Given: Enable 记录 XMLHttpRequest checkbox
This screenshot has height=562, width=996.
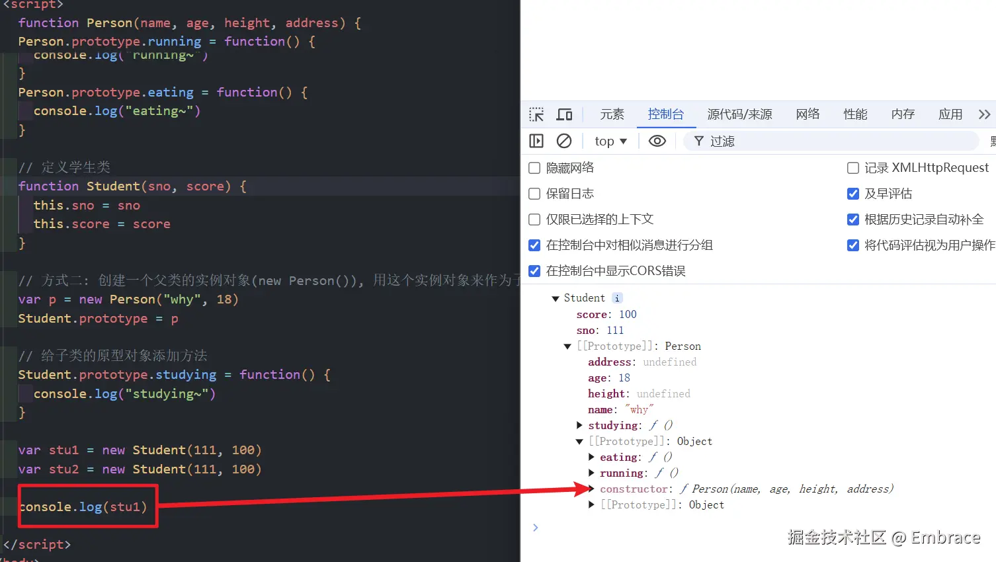Looking at the screenshot, I should click(853, 168).
